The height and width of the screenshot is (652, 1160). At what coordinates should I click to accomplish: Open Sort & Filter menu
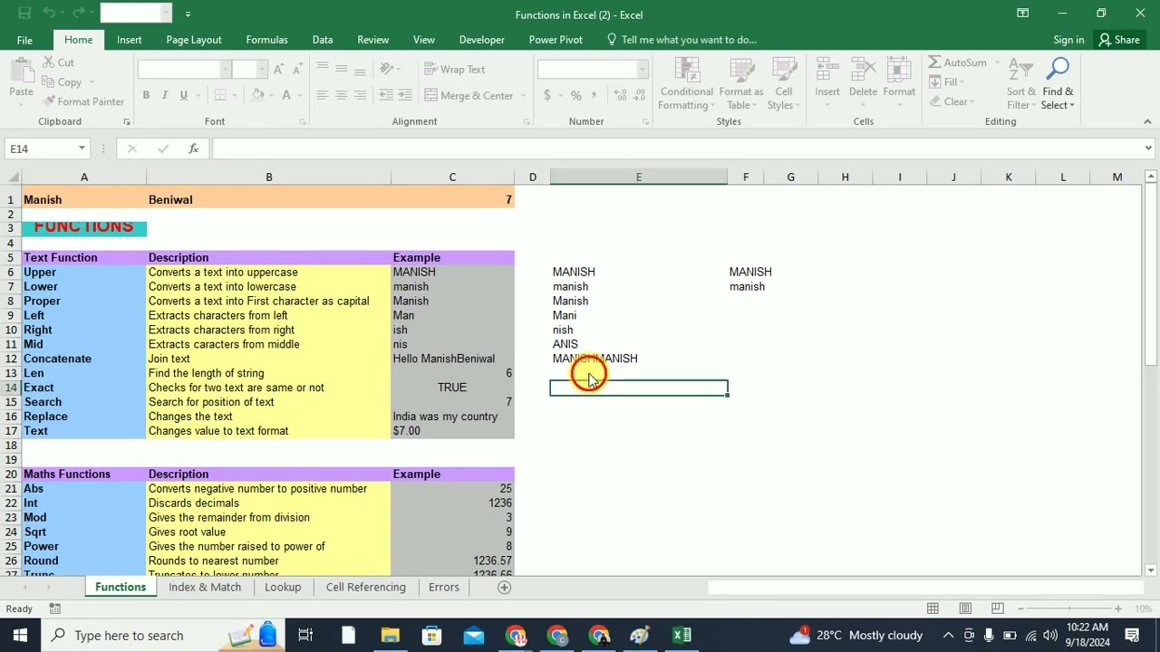1020,83
